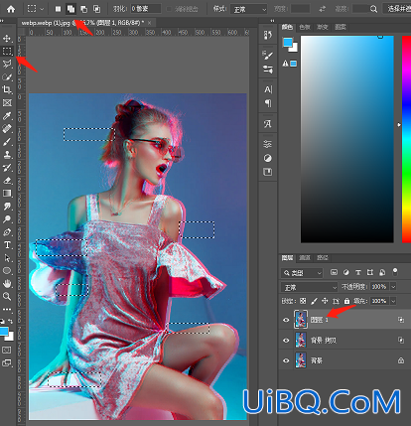This screenshot has width=411, height=426.
Task: Hide the 背景 拷贝 layer
Action: point(286,341)
